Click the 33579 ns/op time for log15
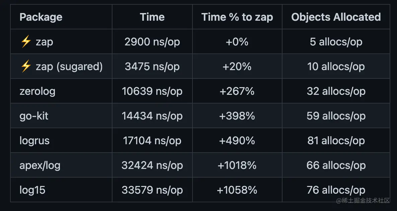 152,190
